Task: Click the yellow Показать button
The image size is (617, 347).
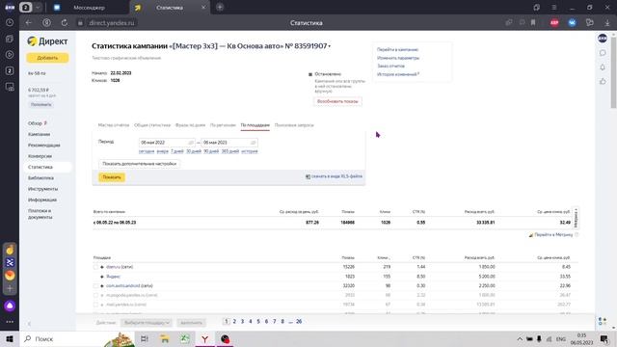Action: [x=112, y=177]
